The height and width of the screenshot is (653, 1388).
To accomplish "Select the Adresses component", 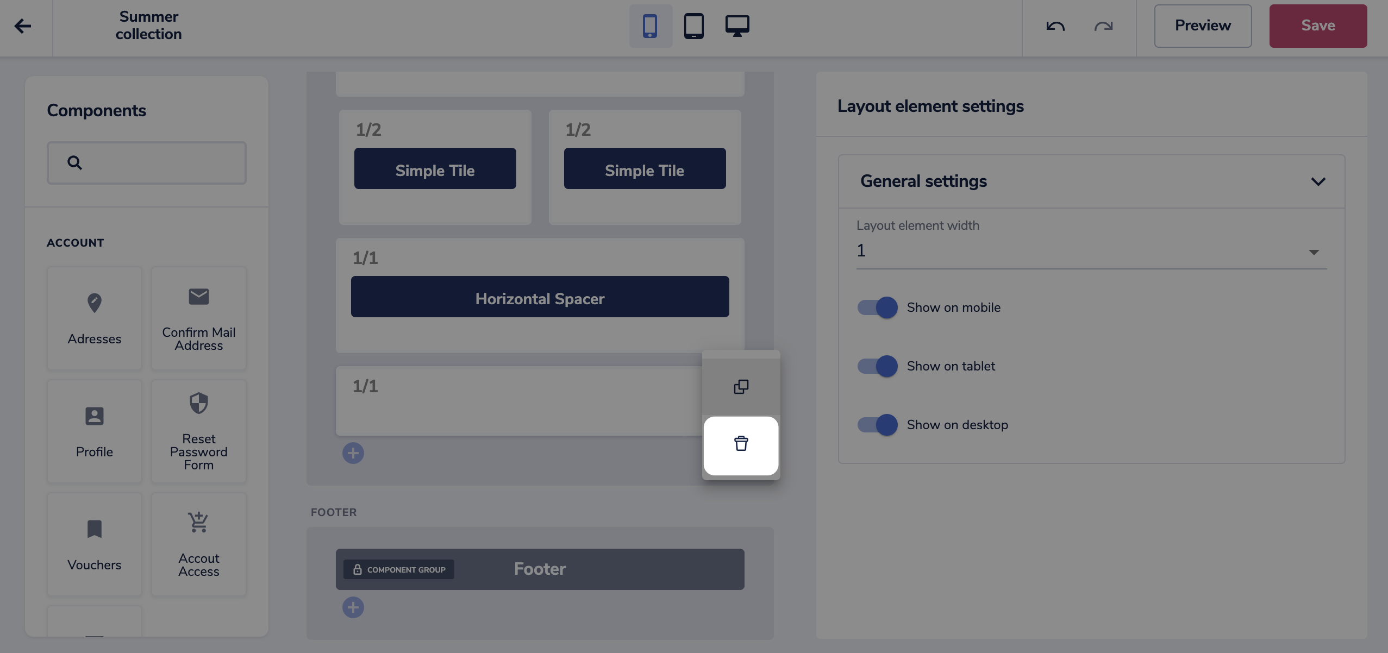I will click(95, 318).
